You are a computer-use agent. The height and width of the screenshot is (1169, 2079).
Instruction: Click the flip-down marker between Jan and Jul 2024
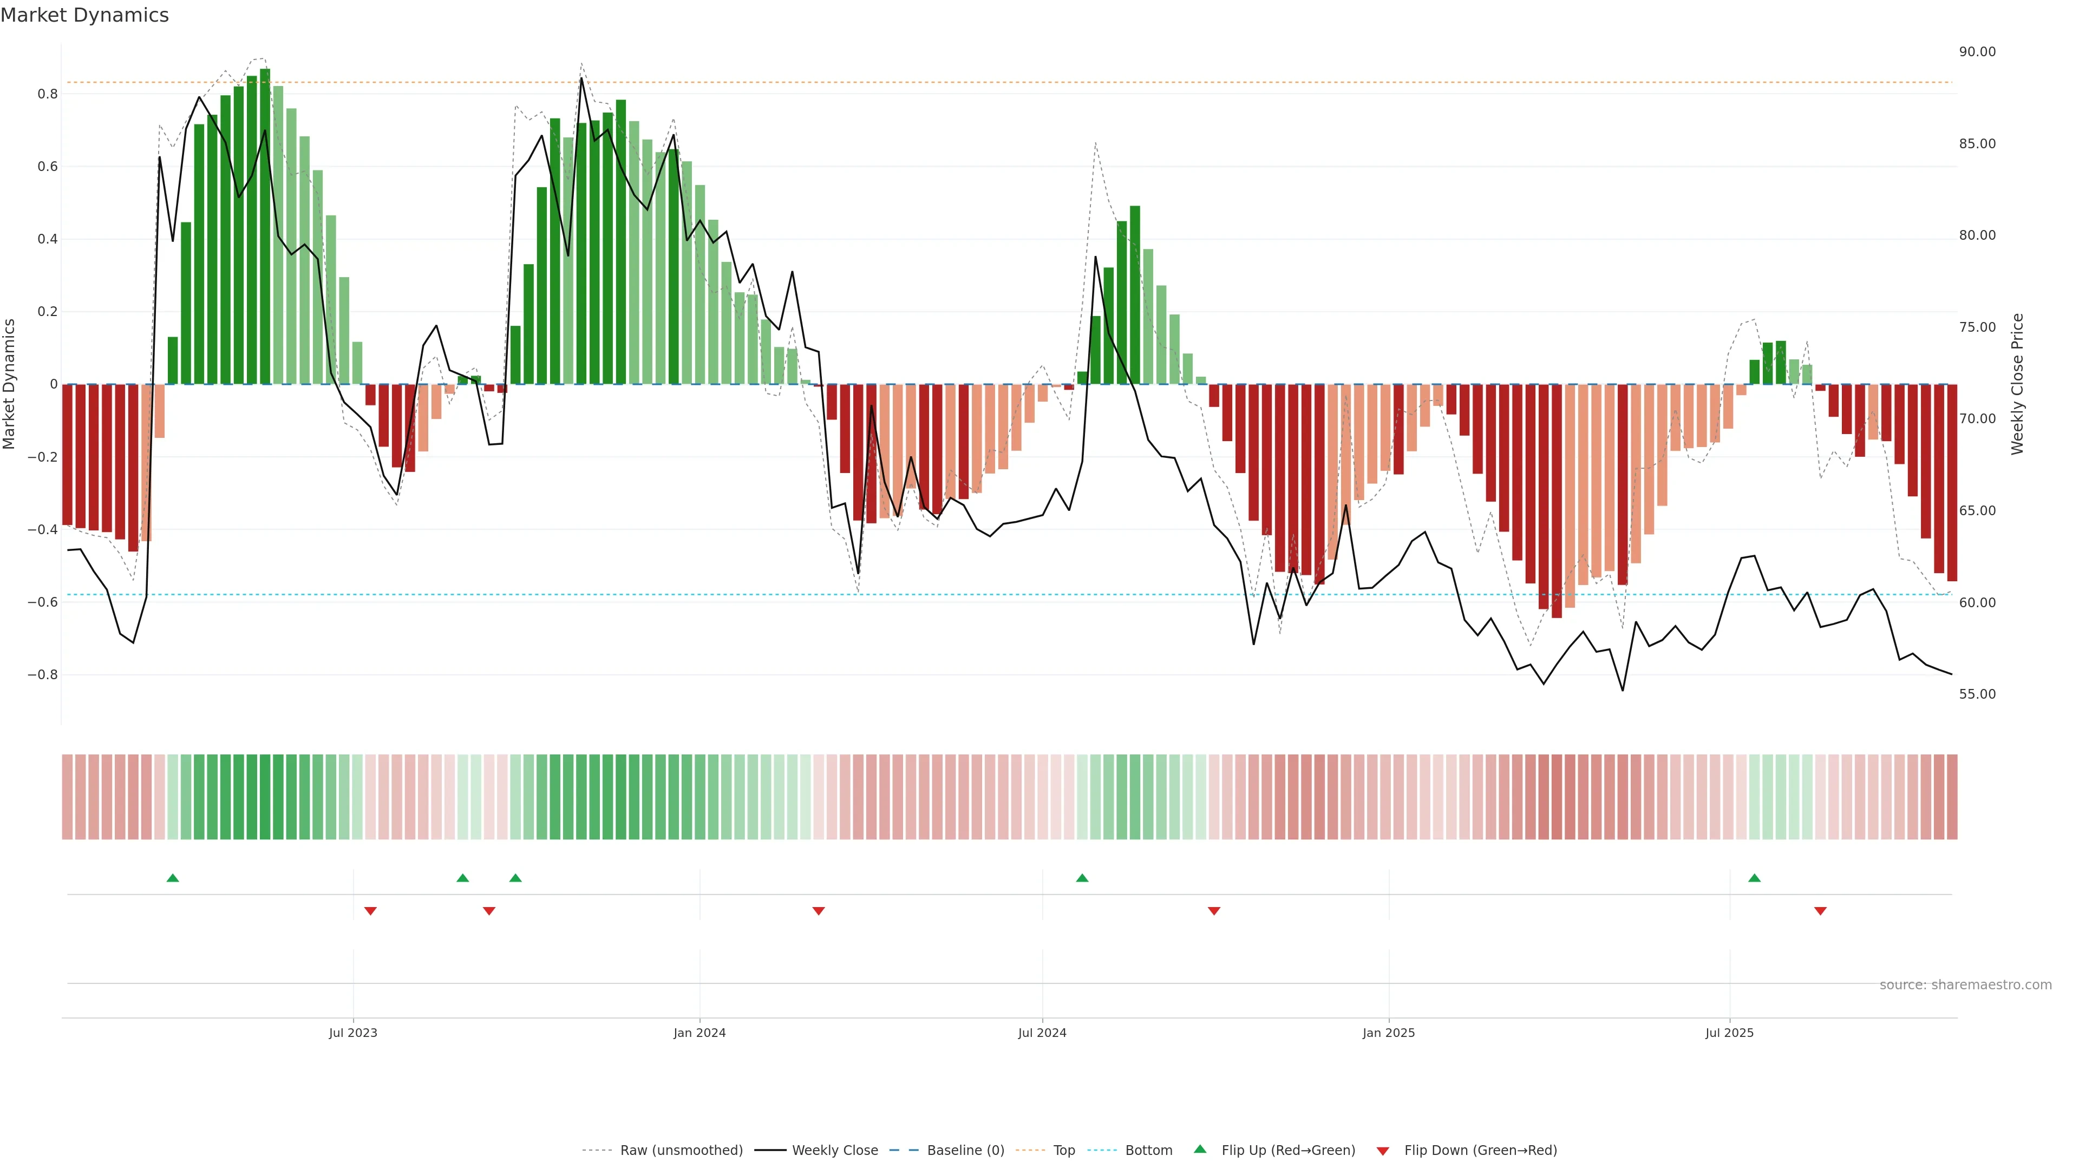(819, 911)
